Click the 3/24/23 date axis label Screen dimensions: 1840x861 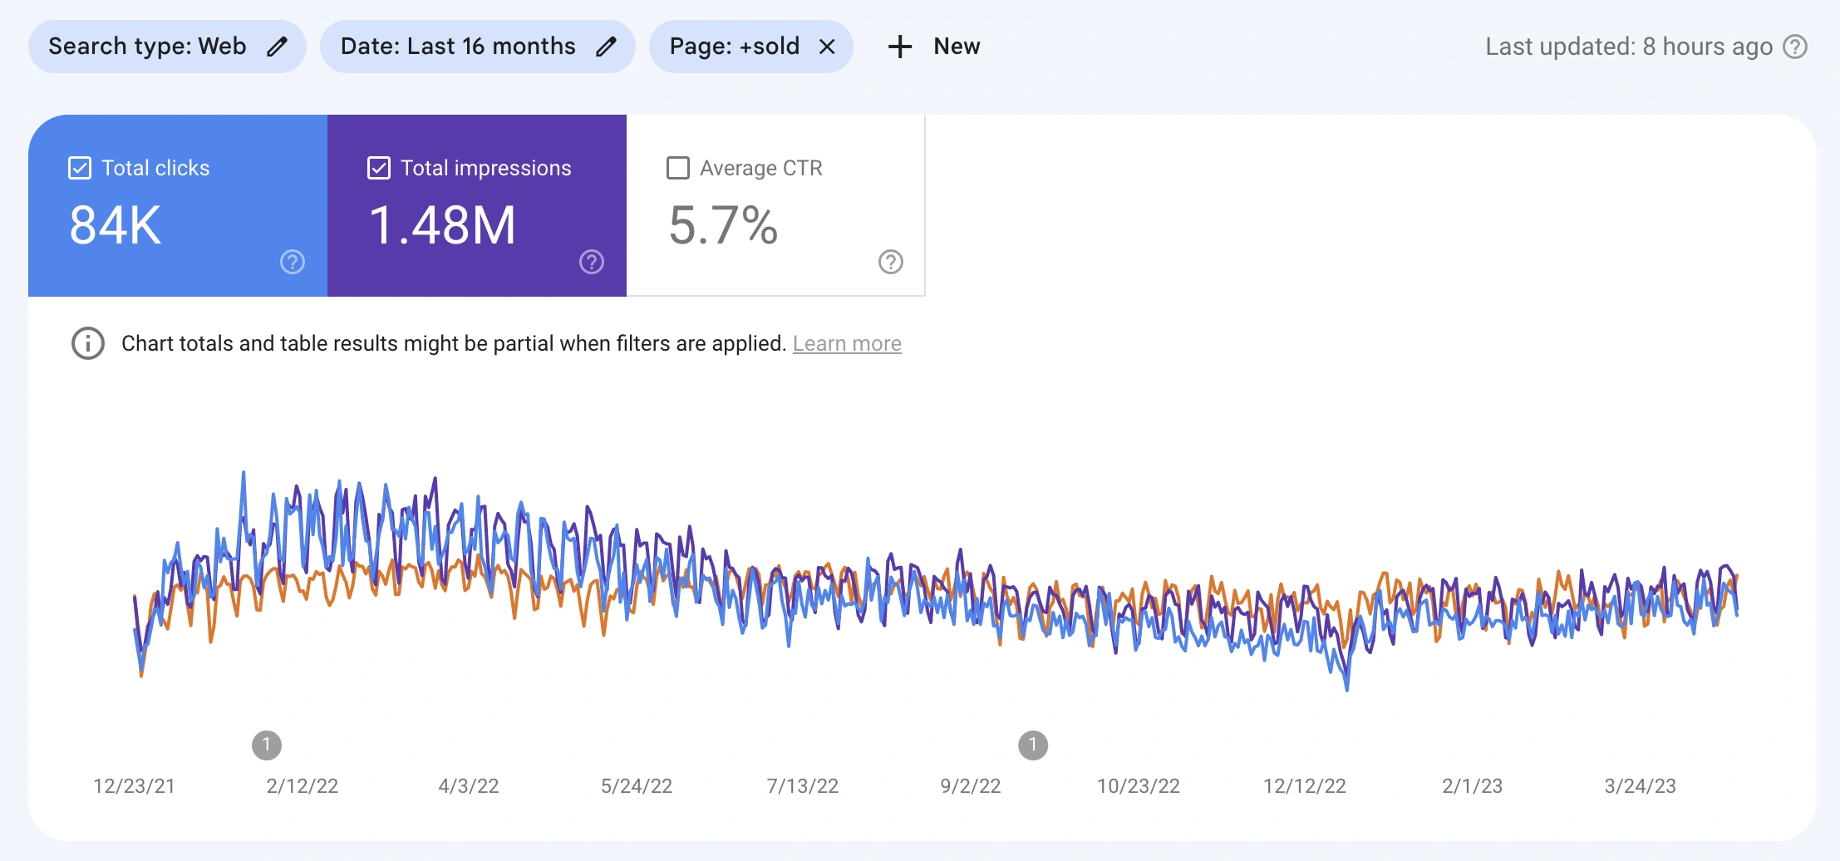1641,786
